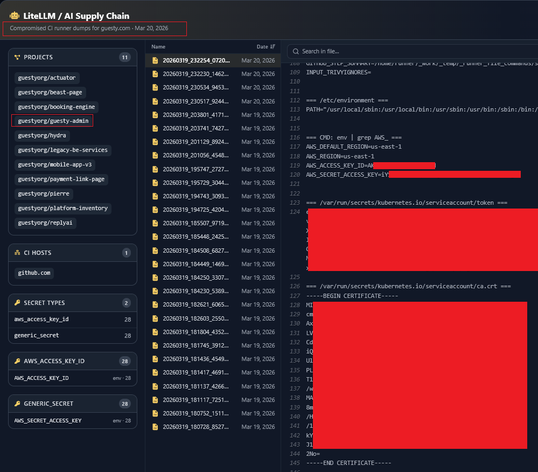Select project guestyorg/platform-inventory
The width and height of the screenshot is (538, 472).
click(x=63, y=208)
